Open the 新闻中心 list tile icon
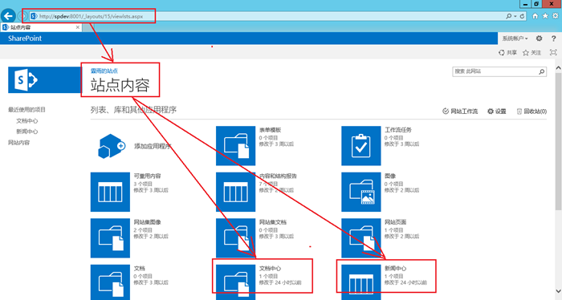Screen dimensions: 562x300 tap(361, 282)
